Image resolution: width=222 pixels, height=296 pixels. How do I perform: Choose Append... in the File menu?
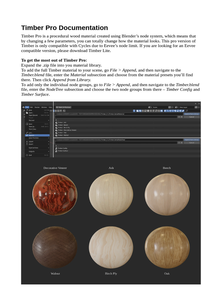[x=37, y=135]
